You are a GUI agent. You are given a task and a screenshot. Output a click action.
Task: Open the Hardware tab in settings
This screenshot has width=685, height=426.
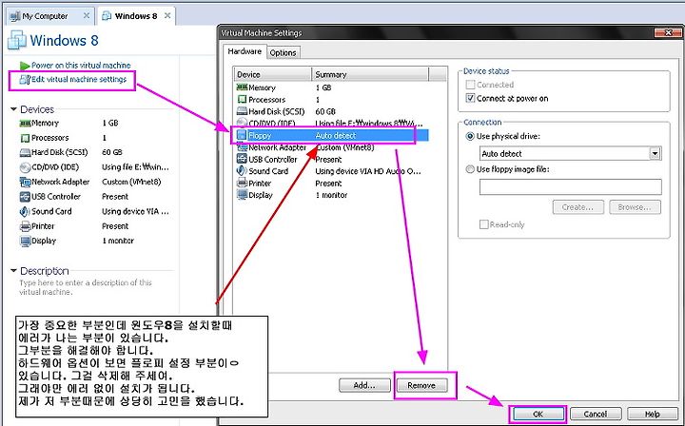(x=245, y=51)
